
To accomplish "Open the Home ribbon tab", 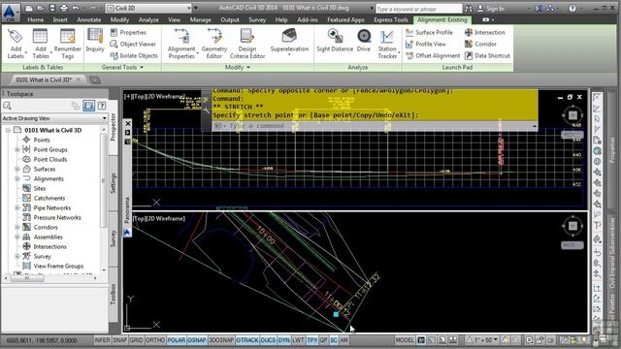I will coord(36,19).
